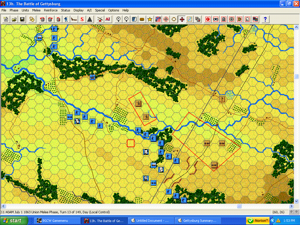Click the Open file folder icon

pyautogui.click(x=14, y=19)
